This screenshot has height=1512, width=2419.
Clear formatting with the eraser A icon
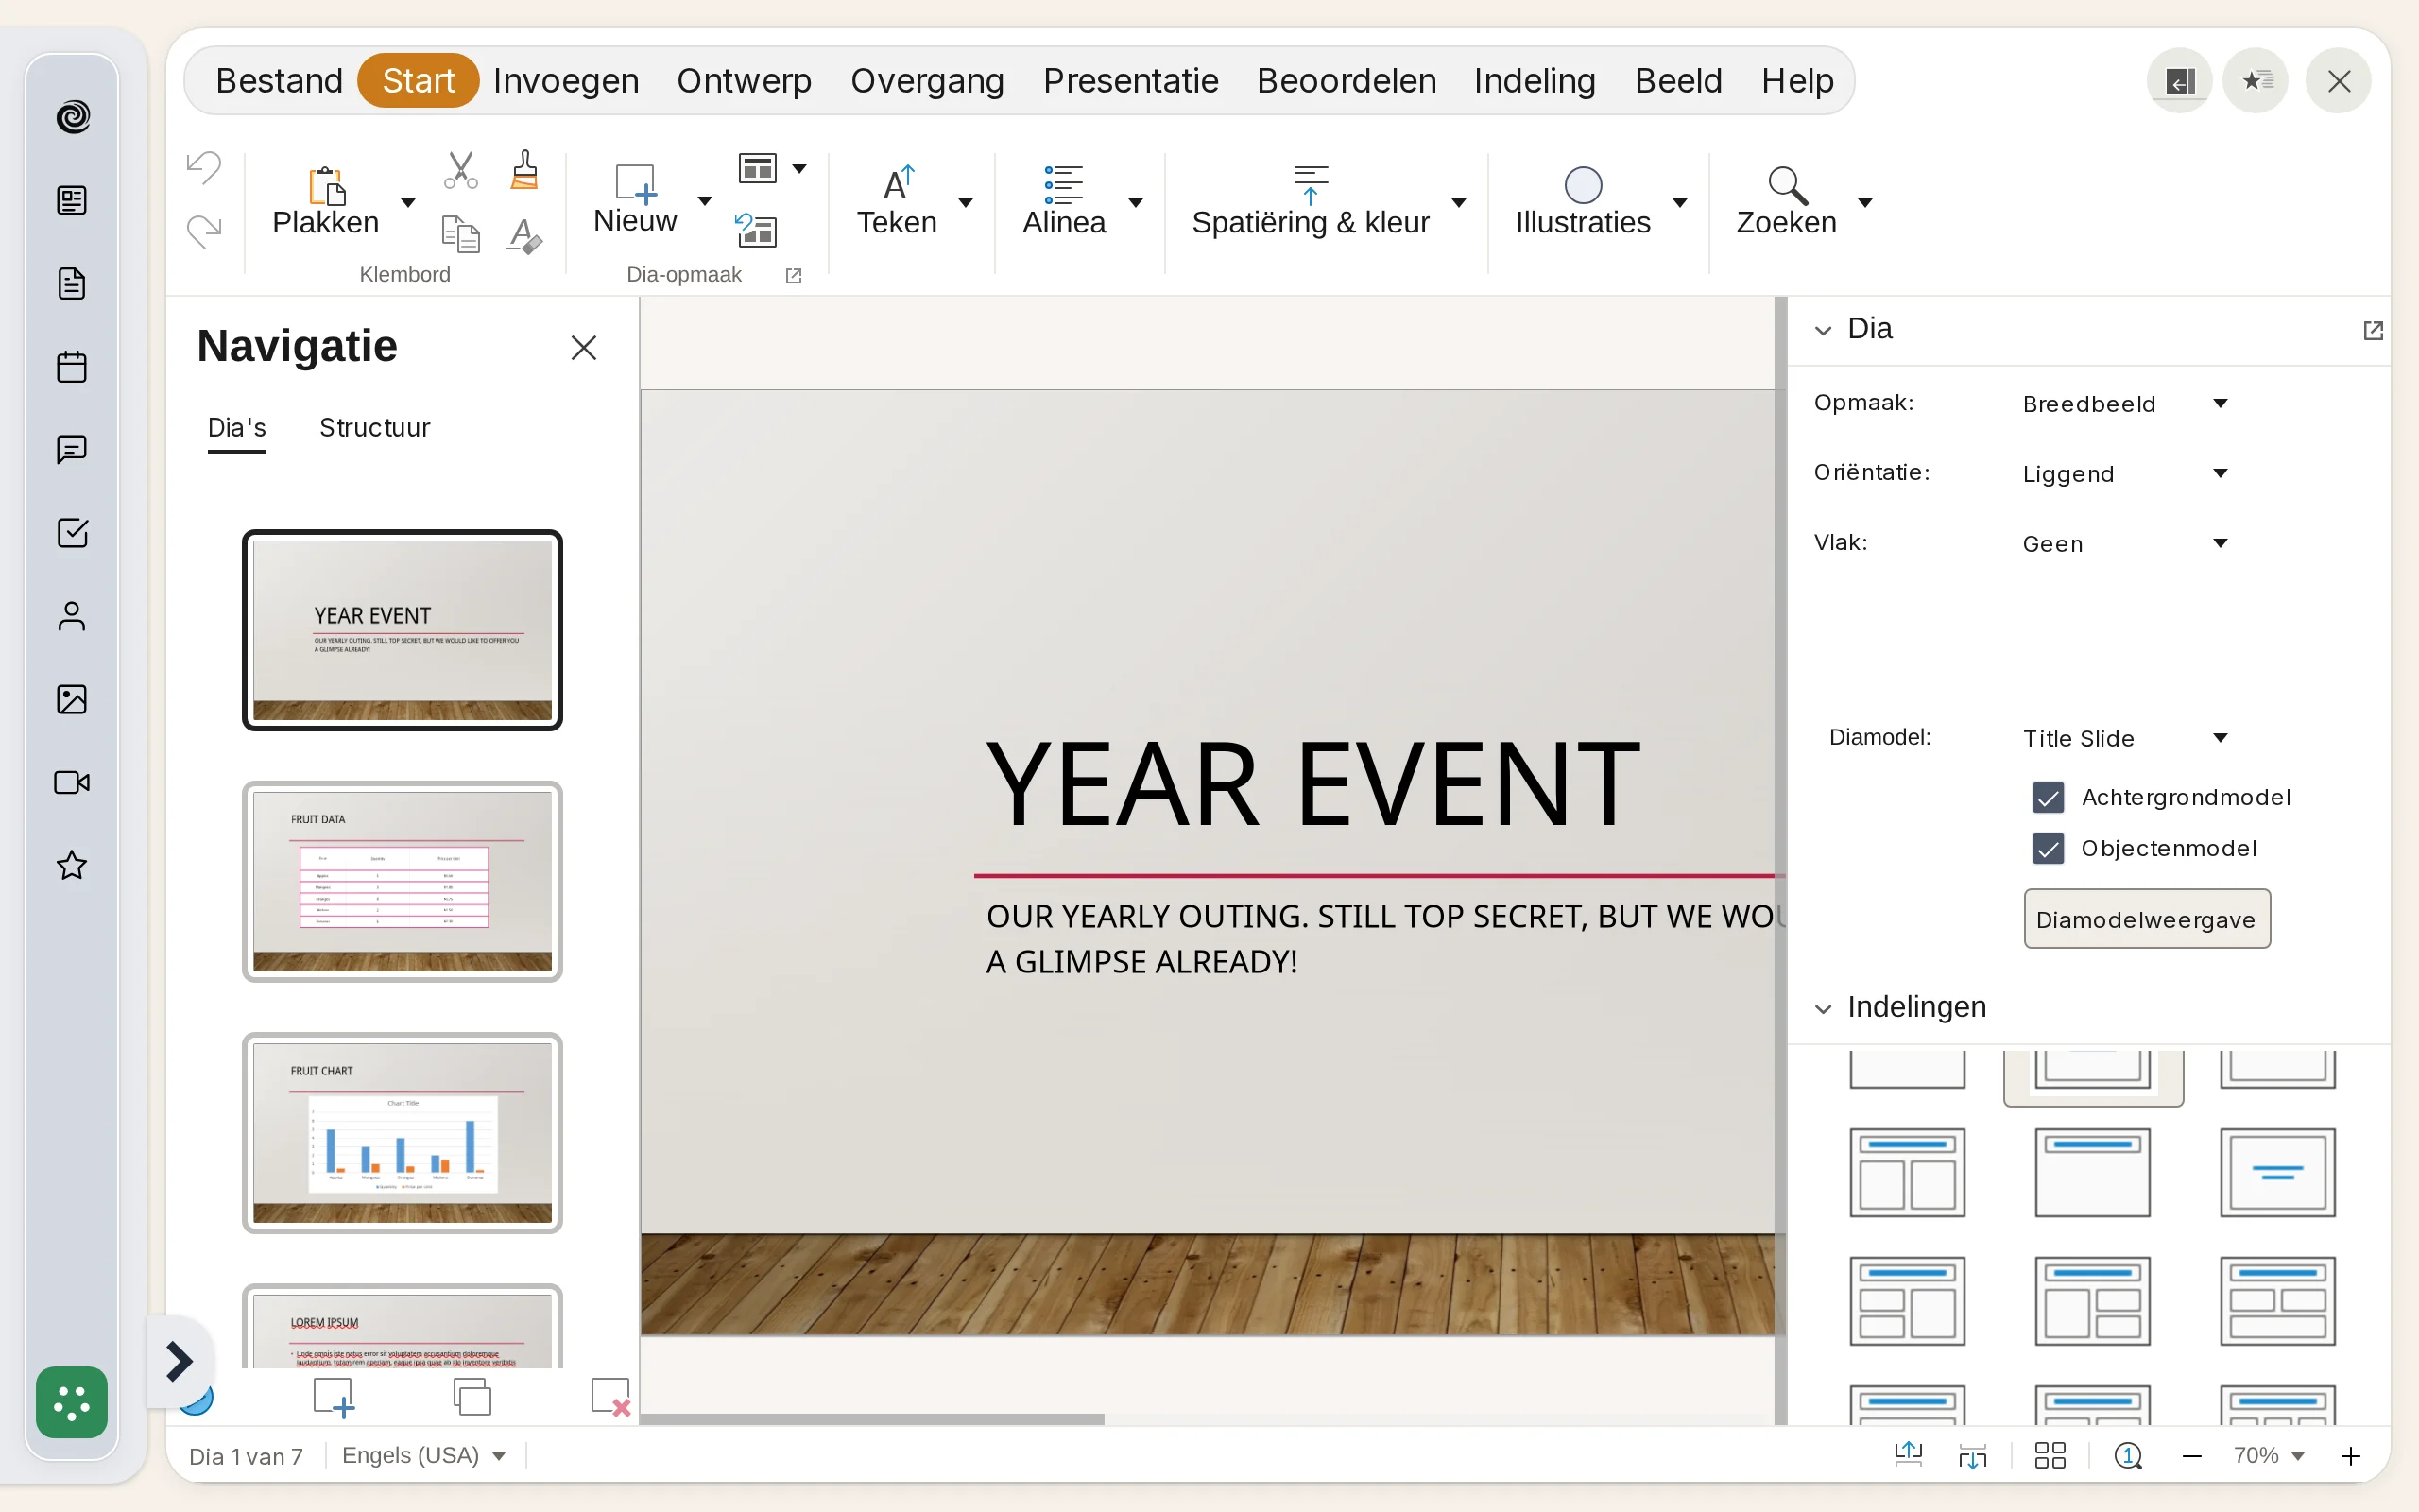[x=524, y=235]
